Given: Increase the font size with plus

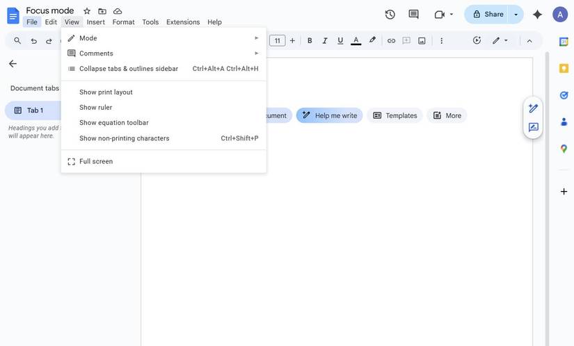Looking at the screenshot, I should tap(292, 40).
